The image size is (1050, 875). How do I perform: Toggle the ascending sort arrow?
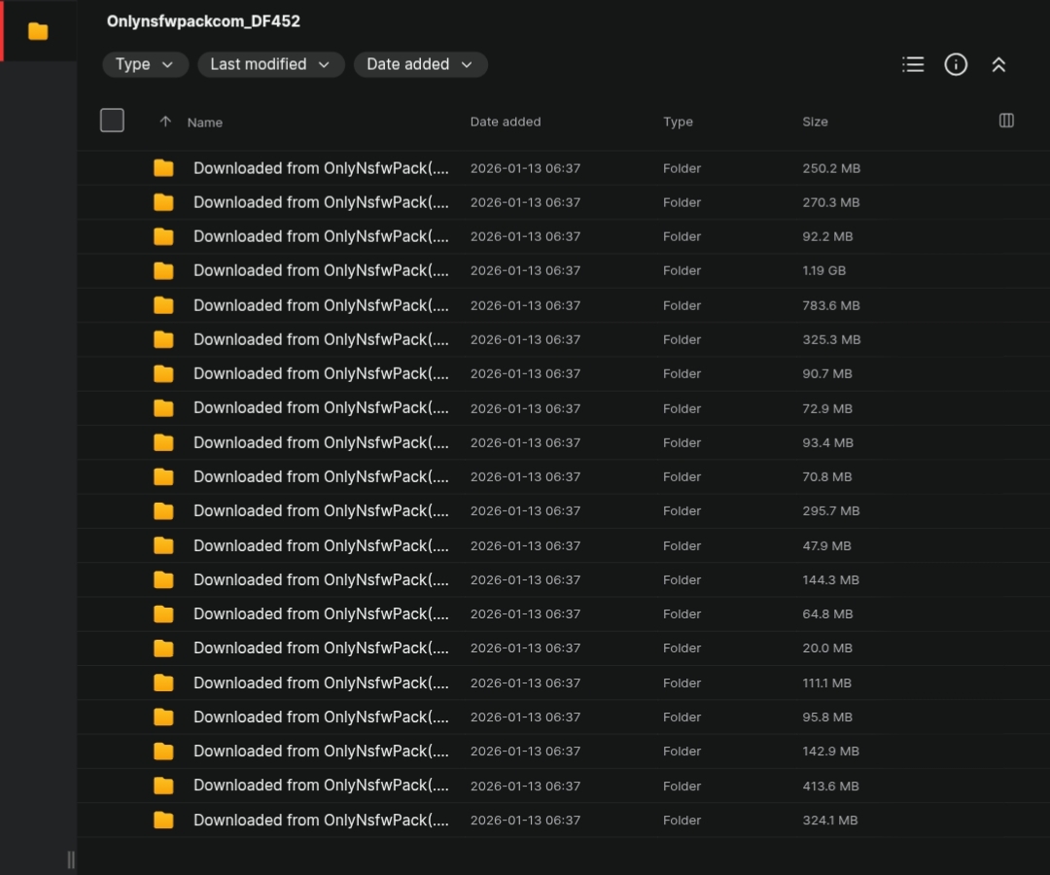tap(165, 122)
